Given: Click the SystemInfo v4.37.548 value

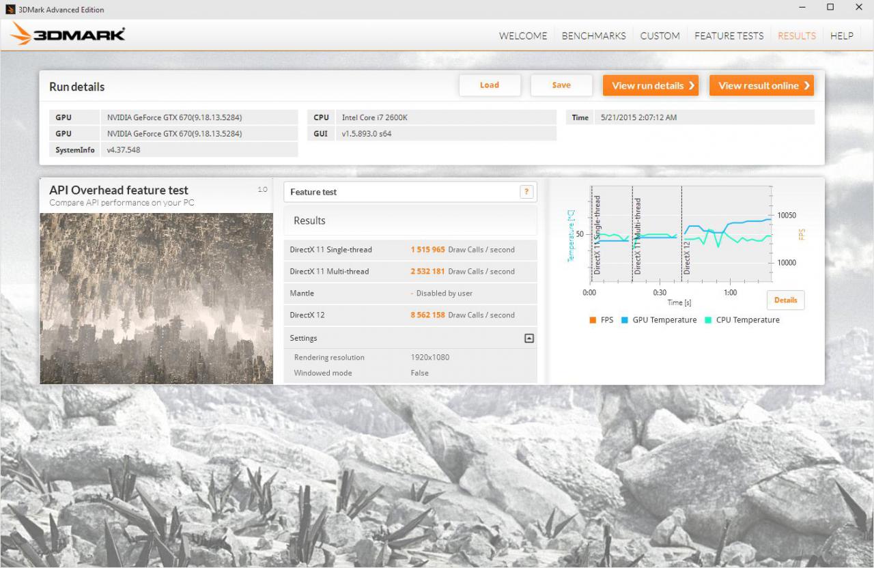Looking at the screenshot, I should 124,150.
